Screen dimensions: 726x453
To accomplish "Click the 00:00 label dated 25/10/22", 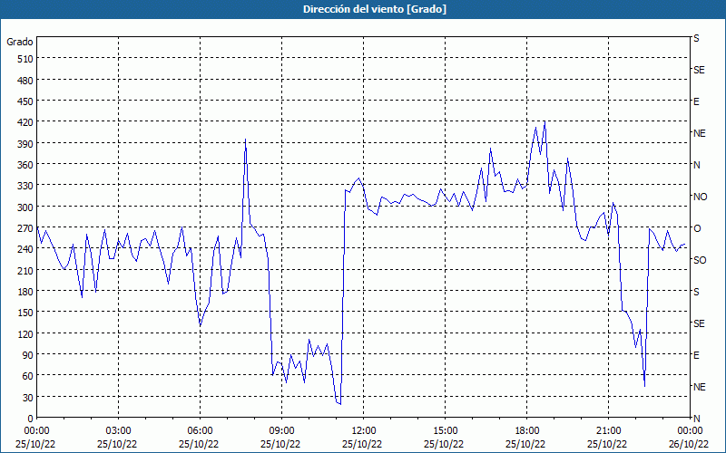I will [x=35, y=431].
